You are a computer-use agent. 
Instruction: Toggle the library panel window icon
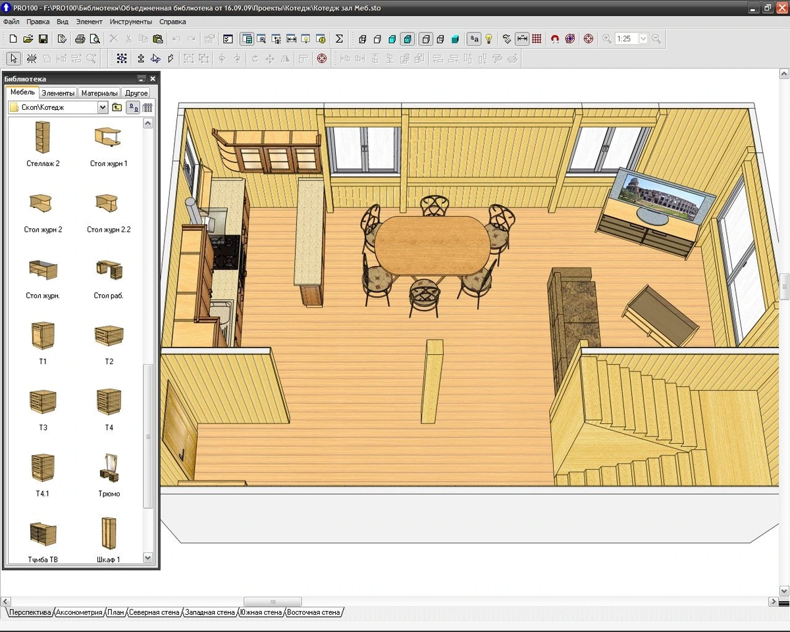tap(247, 39)
